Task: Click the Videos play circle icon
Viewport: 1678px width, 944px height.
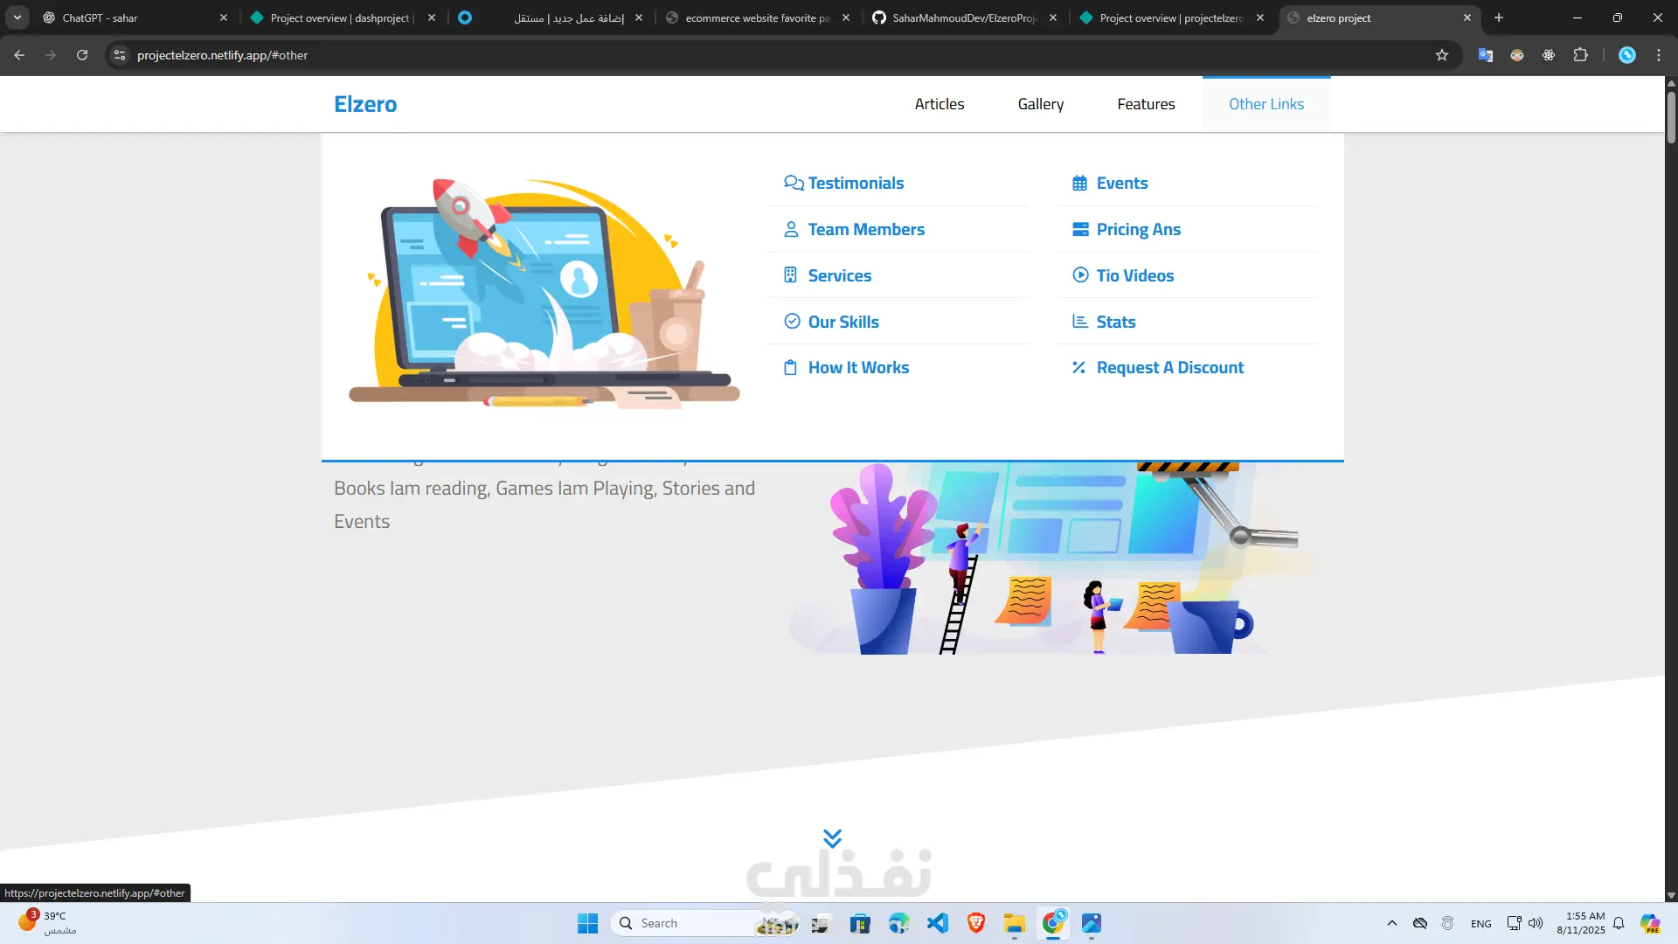Action: [x=1080, y=274]
